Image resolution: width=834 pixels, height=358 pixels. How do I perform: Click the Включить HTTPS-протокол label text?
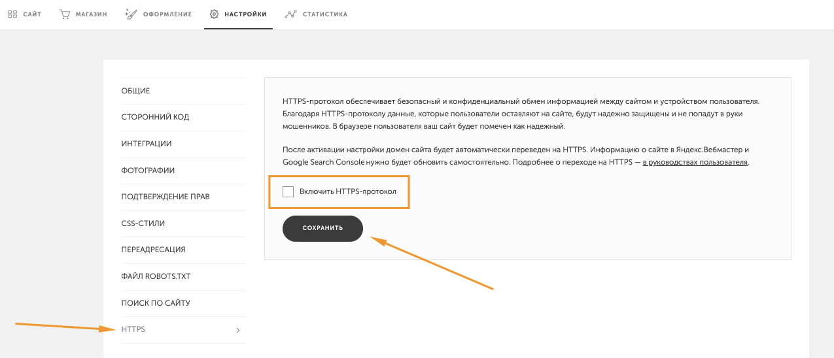point(348,191)
